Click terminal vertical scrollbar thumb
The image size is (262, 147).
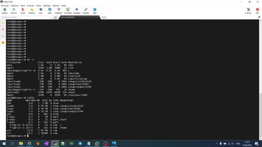tap(260, 115)
